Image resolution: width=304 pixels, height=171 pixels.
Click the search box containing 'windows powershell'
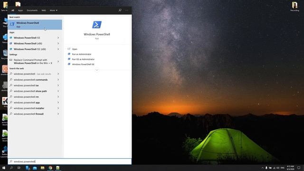(x=70, y=161)
